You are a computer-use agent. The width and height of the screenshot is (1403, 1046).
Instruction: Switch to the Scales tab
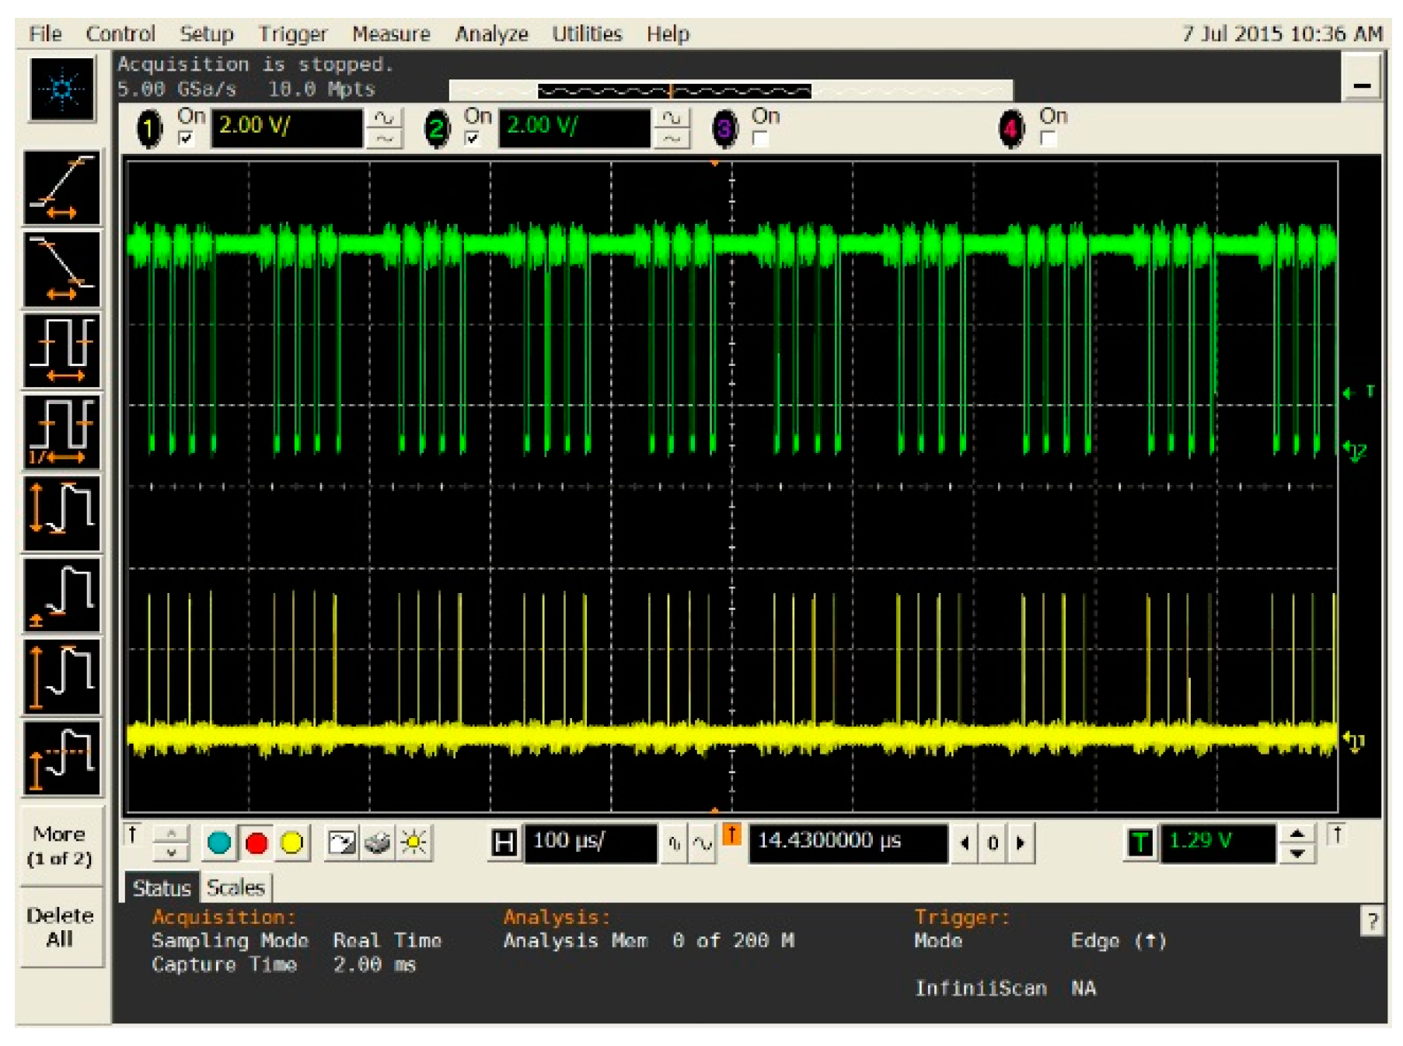pos(236,887)
